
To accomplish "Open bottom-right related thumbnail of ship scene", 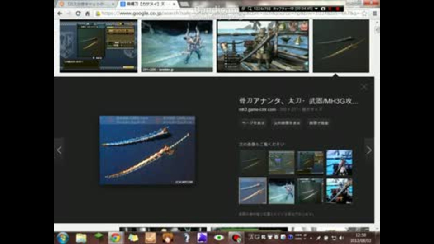I will point(339,191).
